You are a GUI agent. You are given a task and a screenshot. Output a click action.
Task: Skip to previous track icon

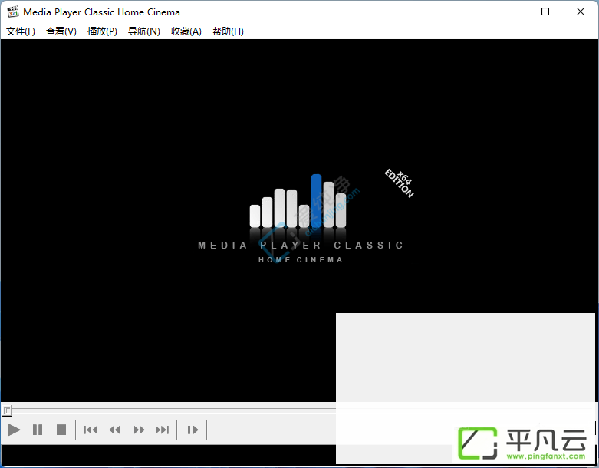coord(91,430)
